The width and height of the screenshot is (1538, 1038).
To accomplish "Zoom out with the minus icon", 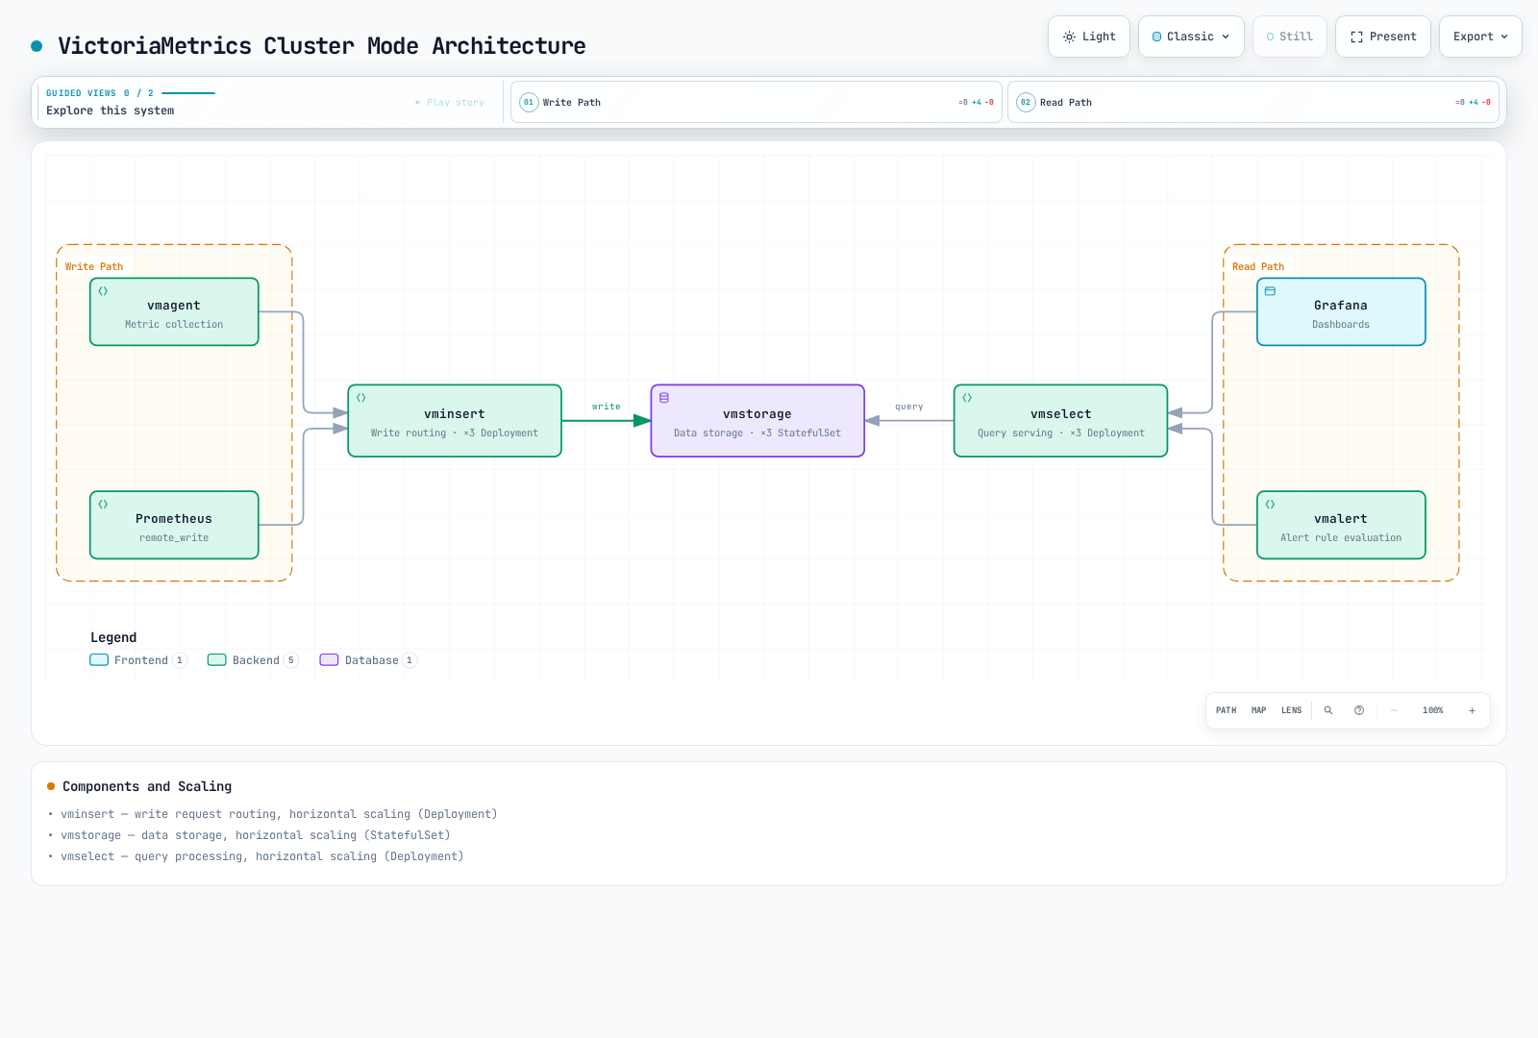I will click(1394, 710).
